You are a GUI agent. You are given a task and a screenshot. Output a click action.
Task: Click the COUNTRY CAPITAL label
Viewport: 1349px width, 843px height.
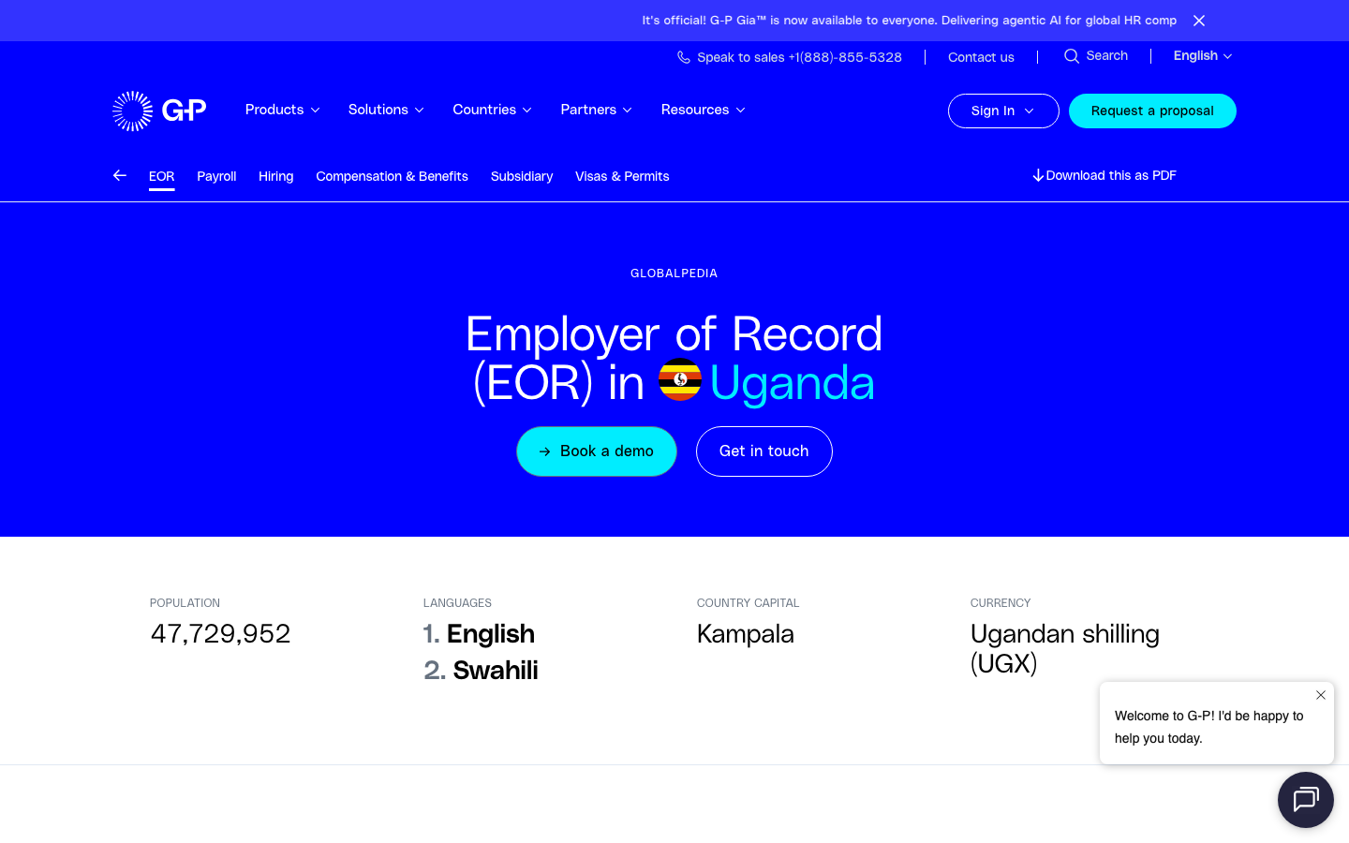tap(749, 603)
